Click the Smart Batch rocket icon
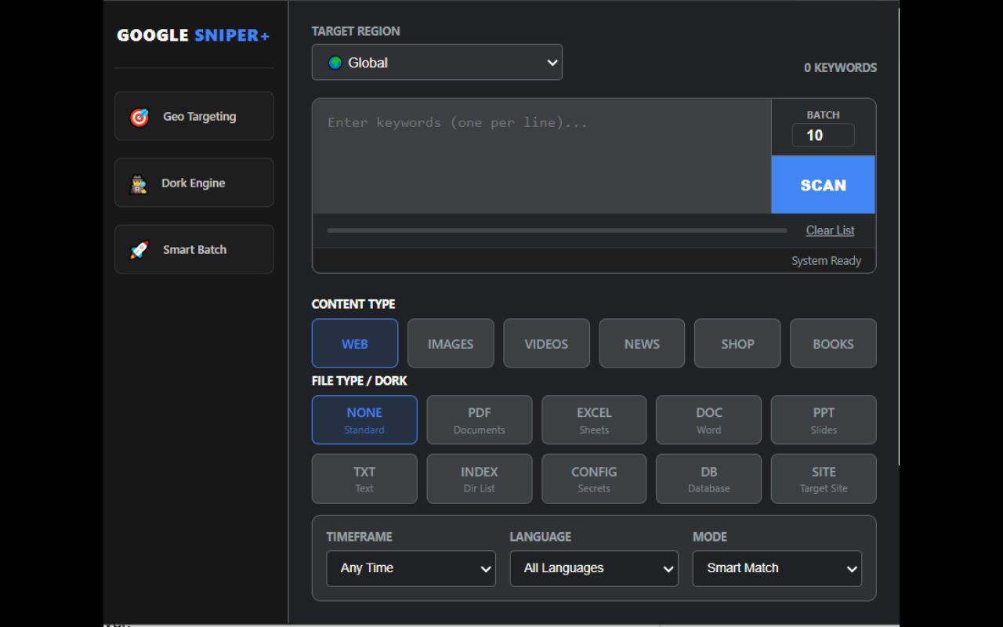Viewport: 1003px width, 627px height. pos(139,250)
